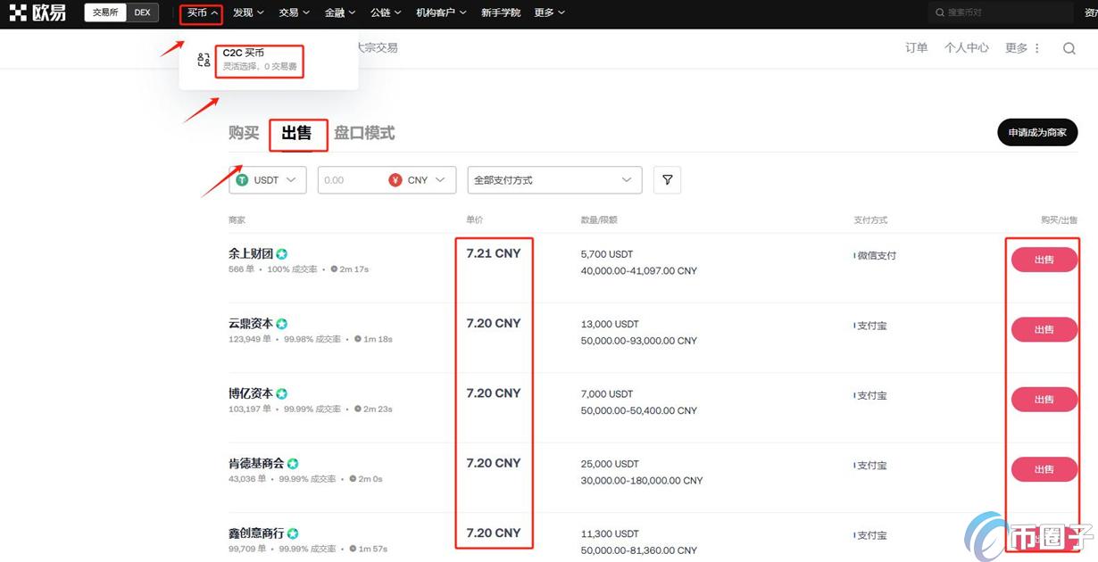Open the 全部支付方式 payment dropdown

coord(553,179)
